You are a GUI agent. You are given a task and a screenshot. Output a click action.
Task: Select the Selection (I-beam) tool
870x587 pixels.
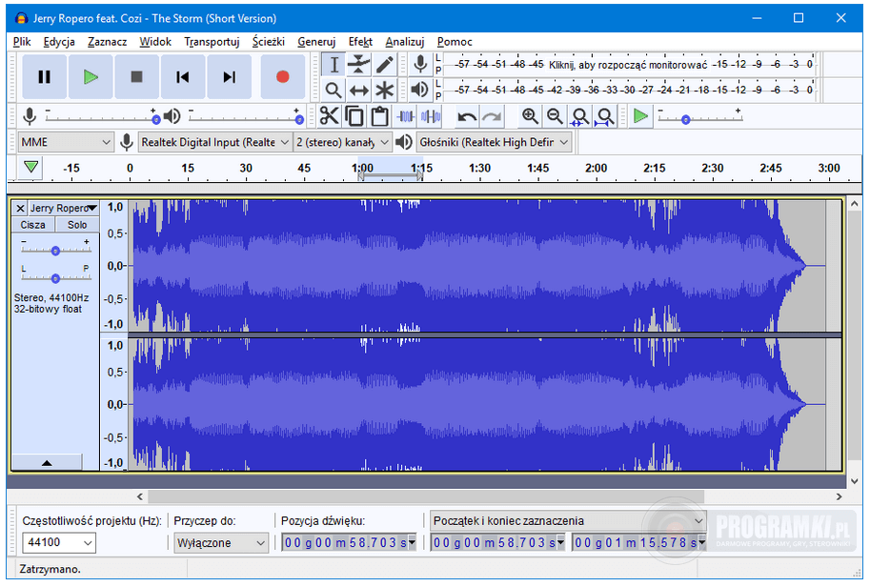click(x=334, y=65)
